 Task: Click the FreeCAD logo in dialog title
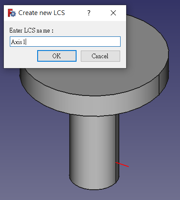12,13
